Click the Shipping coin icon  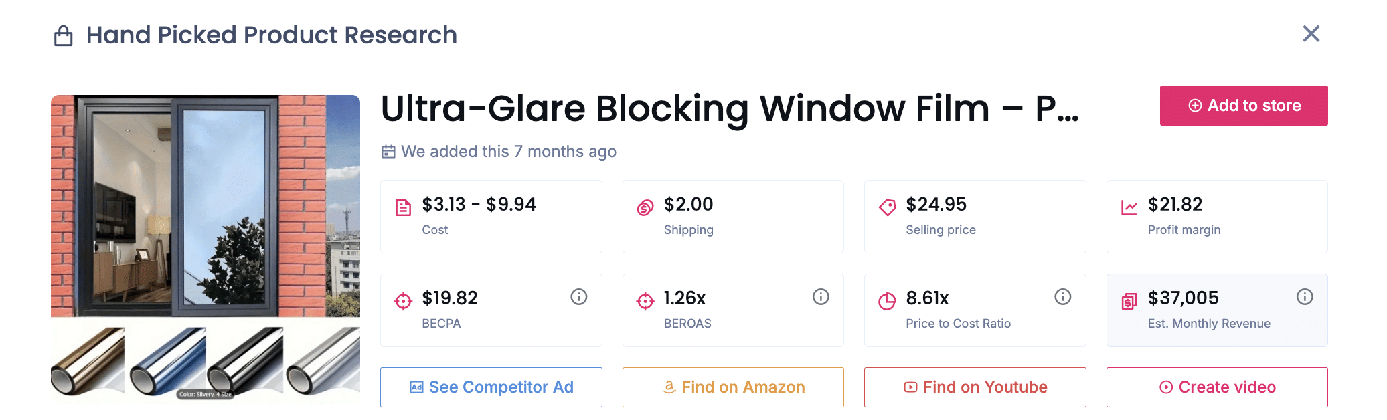point(645,208)
